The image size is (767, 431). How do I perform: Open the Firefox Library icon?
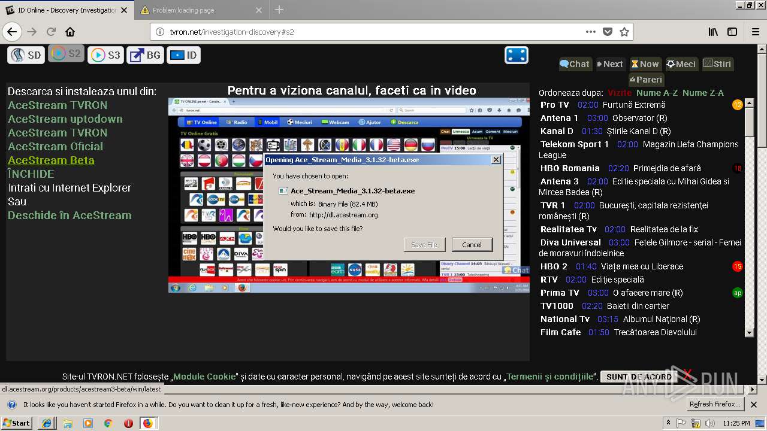tap(713, 32)
